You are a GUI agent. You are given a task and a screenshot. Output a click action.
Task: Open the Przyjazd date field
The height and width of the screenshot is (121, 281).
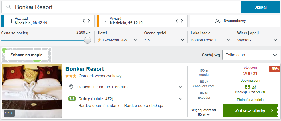(x=48, y=21)
